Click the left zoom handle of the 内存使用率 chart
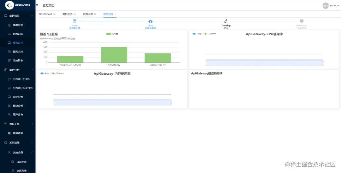 click(54, 103)
